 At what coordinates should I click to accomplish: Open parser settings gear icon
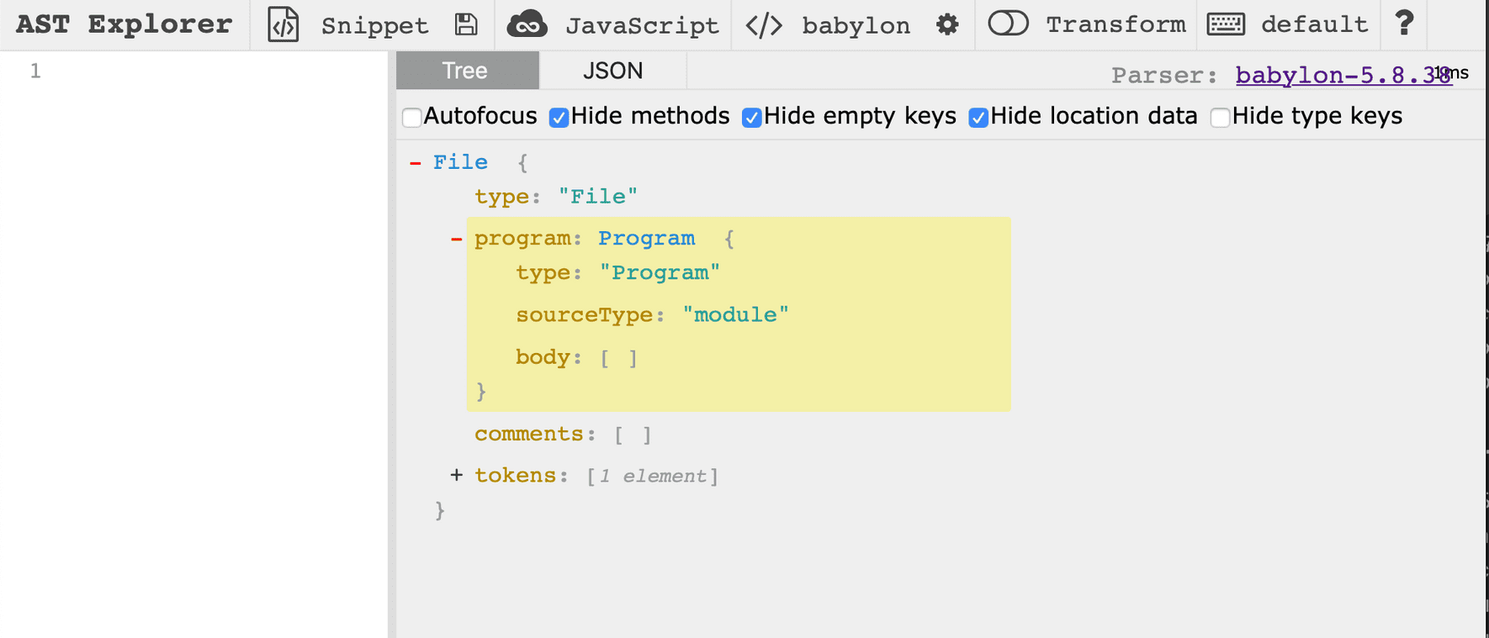(x=947, y=24)
